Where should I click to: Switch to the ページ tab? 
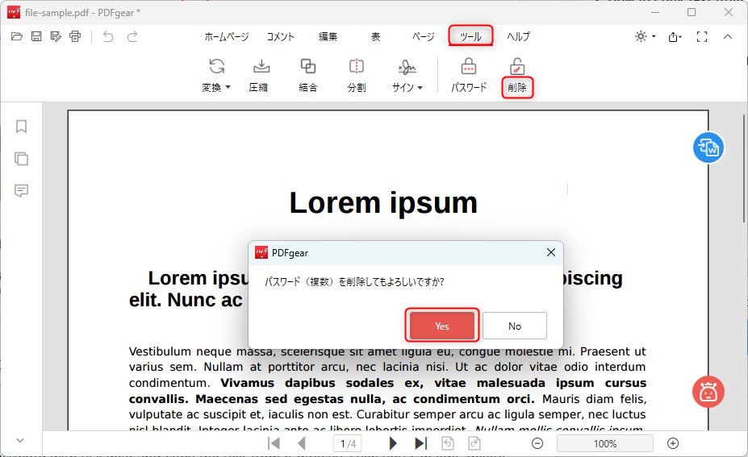tap(424, 37)
